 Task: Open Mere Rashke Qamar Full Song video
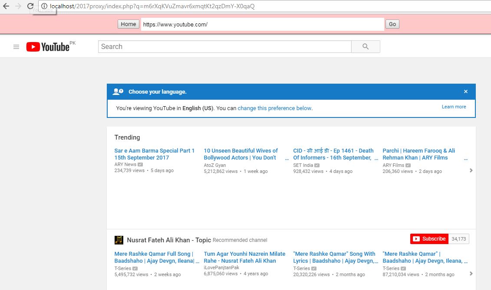click(155, 257)
